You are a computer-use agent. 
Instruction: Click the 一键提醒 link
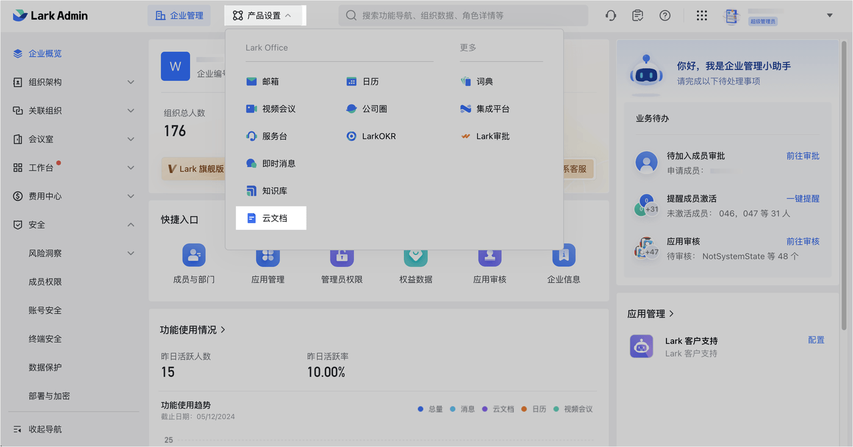[x=803, y=199]
